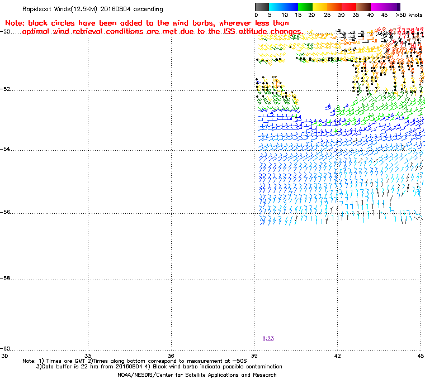This screenshot has width=425, height=384.
Task: Click the title 'Rapidscat Winds(12.5KM) 20160804 ascending'
Action: click(x=93, y=9)
